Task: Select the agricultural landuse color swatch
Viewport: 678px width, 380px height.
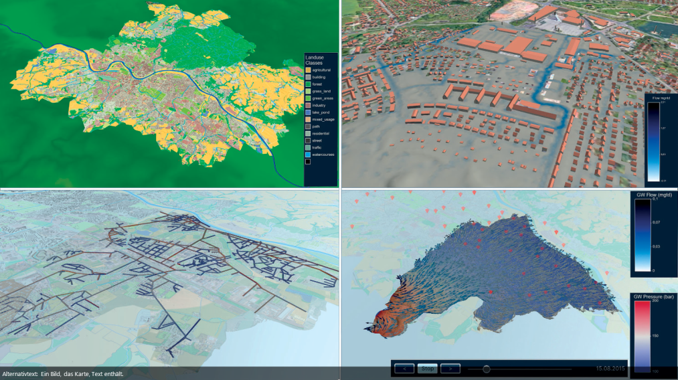Action: coord(308,70)
